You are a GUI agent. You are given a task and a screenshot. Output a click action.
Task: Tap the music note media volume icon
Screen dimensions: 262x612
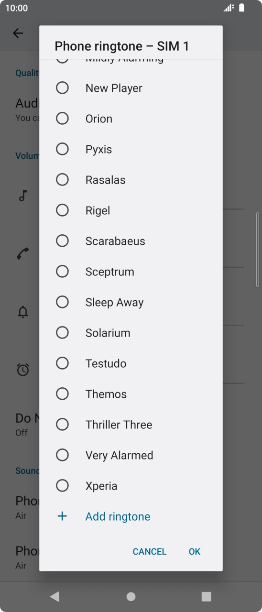(22, 195)
